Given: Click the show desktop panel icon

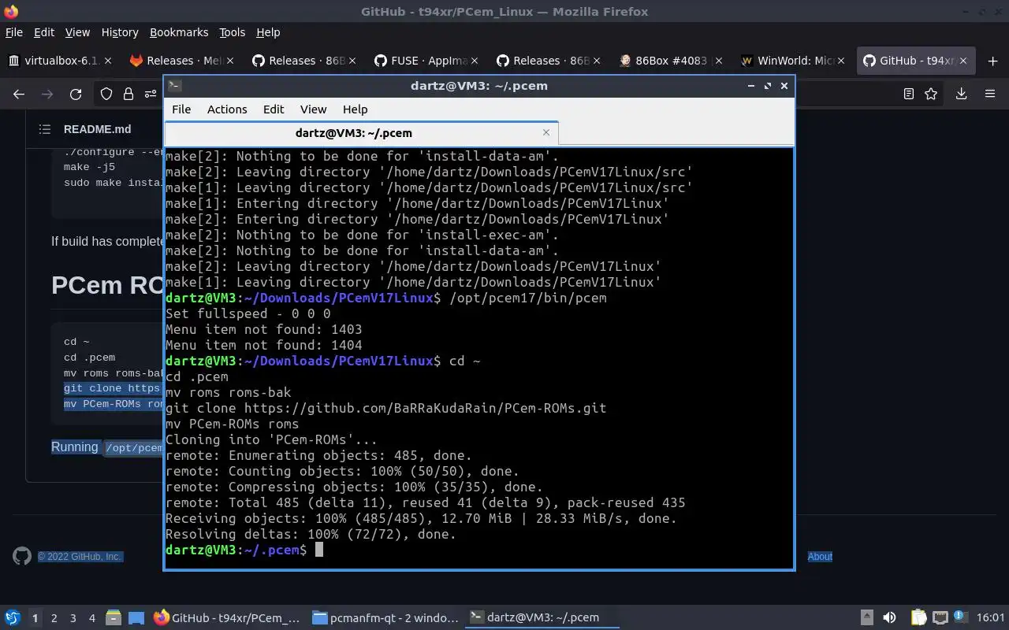Looking at the screenshot, I should click(x=136, y=617).
